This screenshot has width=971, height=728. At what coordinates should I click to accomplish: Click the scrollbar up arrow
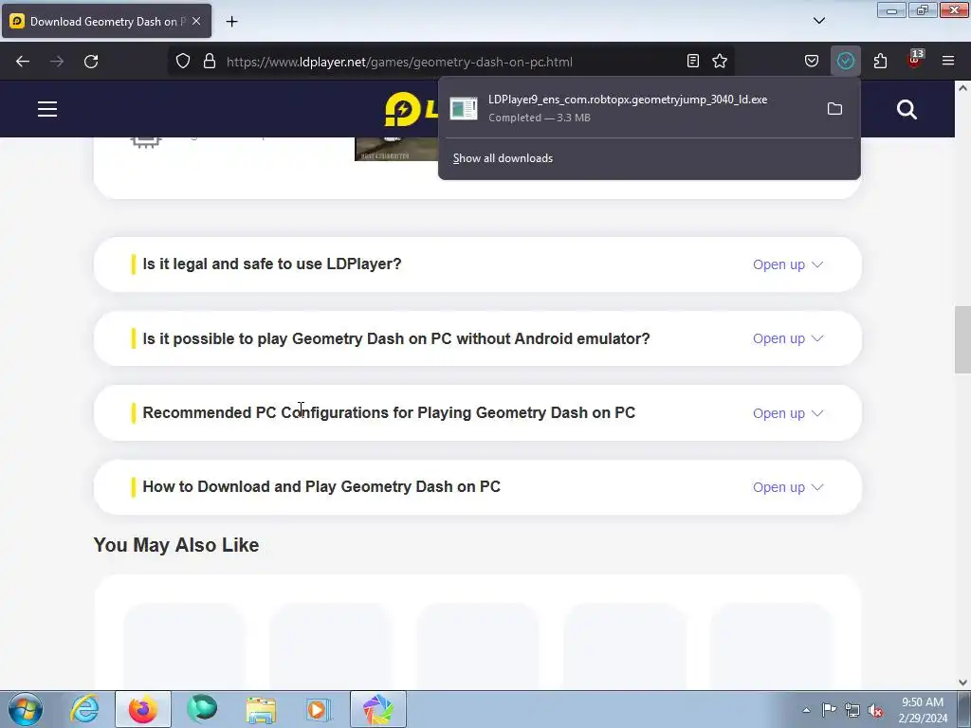[x=962, y=88]
